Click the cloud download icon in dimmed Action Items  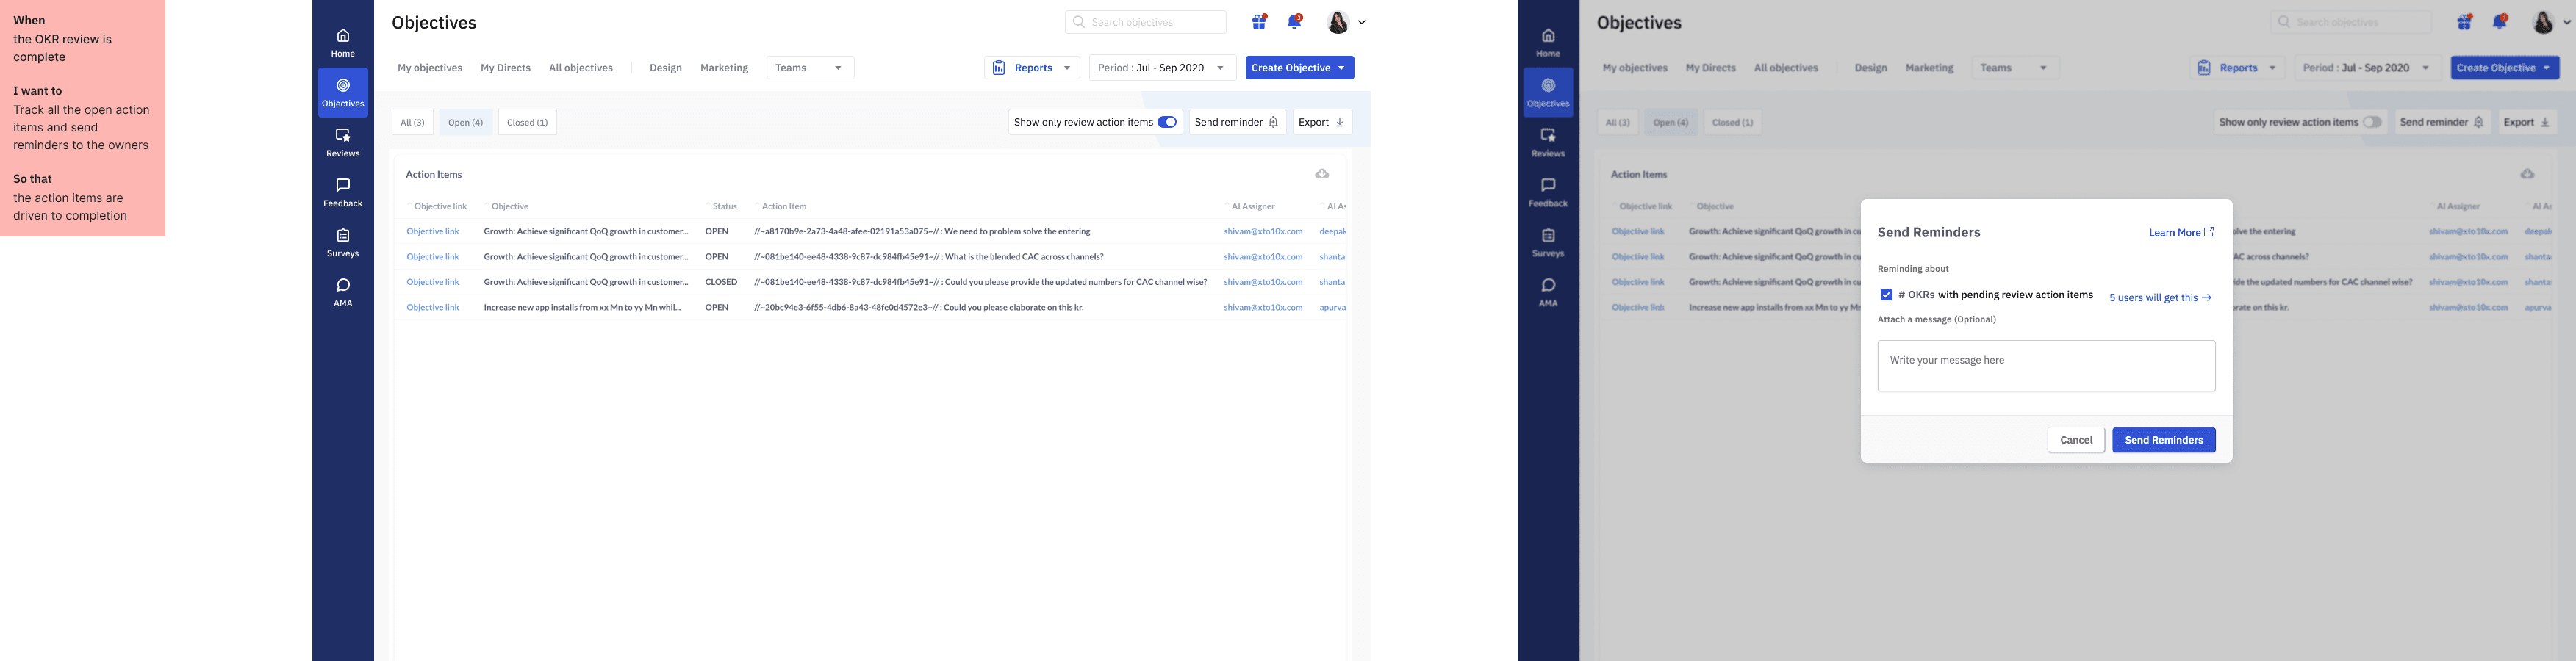click(2527, 174)
